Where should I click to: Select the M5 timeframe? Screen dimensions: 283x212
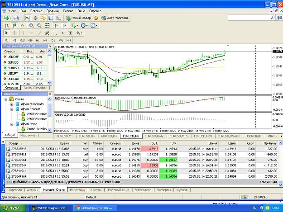[14, 40]
